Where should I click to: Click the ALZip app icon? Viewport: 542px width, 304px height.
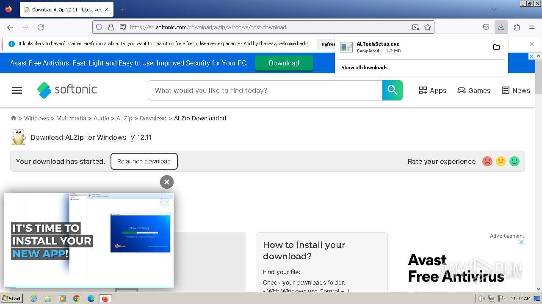(x=18, y=137)
